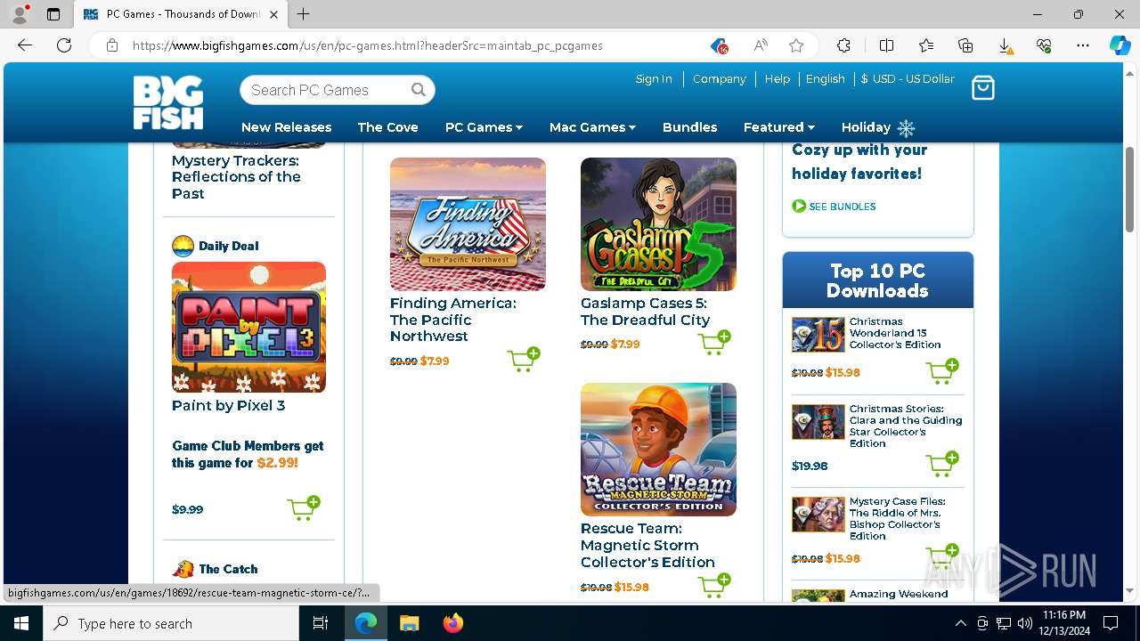Open Paint by Pixel 3 title link

[228, 405]
